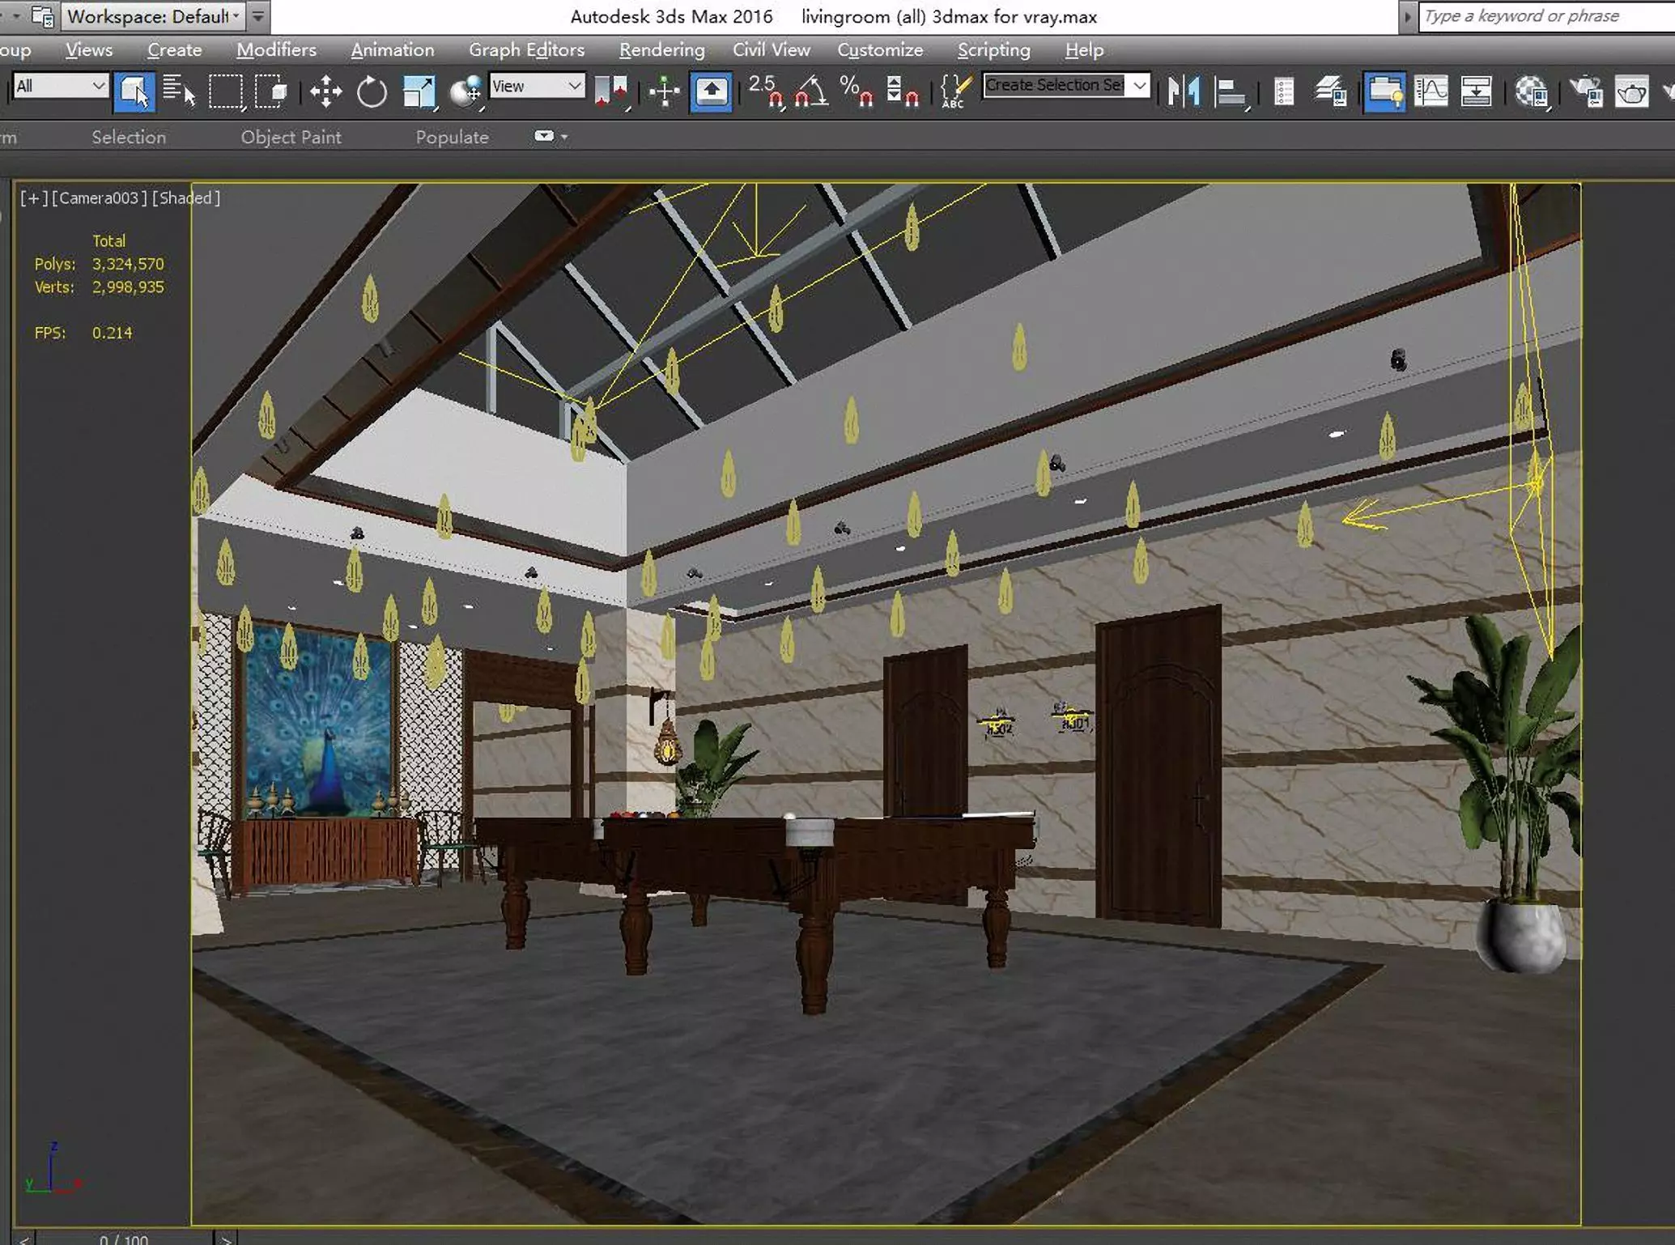Open the [+] viewport general menu
Screen dimensions: 1675x1245
pyautogui.click(x=34, y=198)
